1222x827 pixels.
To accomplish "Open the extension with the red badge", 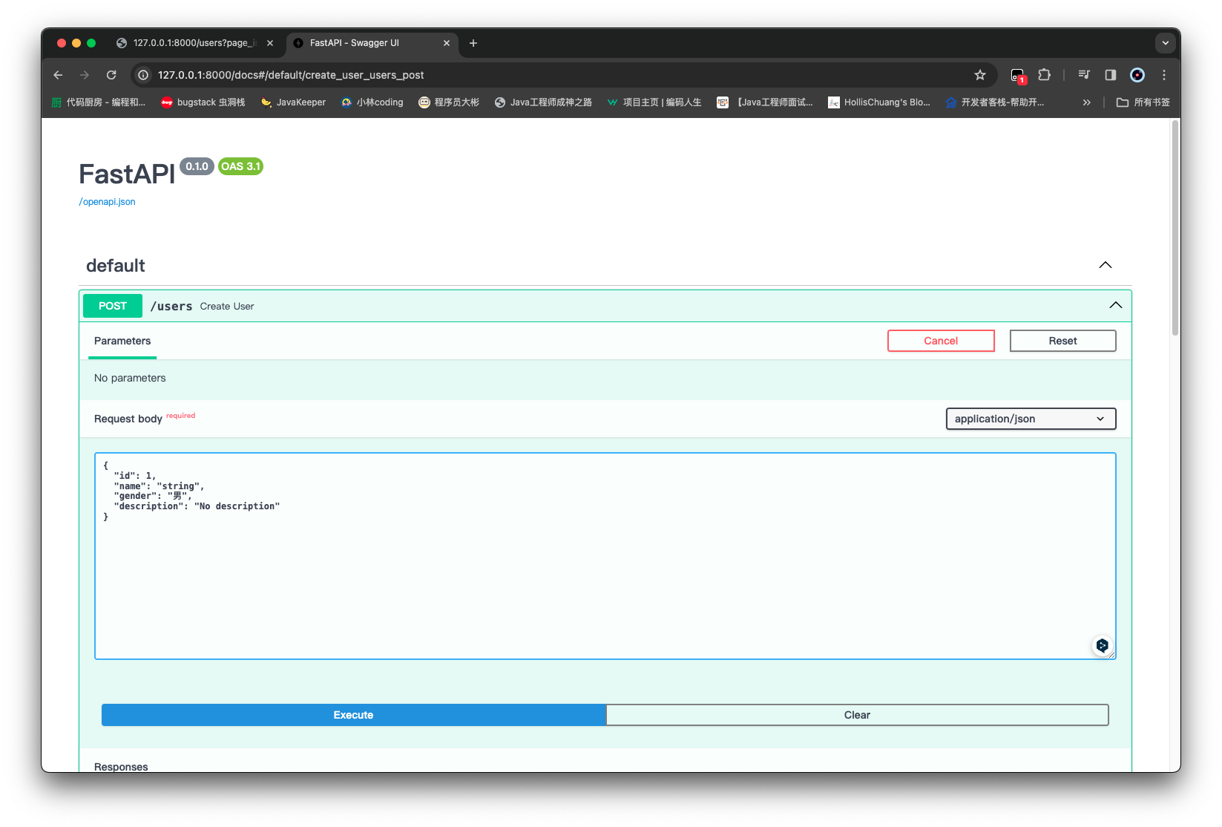I will tap(1018, 75).
